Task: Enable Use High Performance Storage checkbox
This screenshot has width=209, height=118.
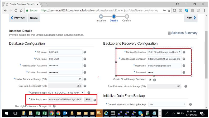Action: coord(50,106)
